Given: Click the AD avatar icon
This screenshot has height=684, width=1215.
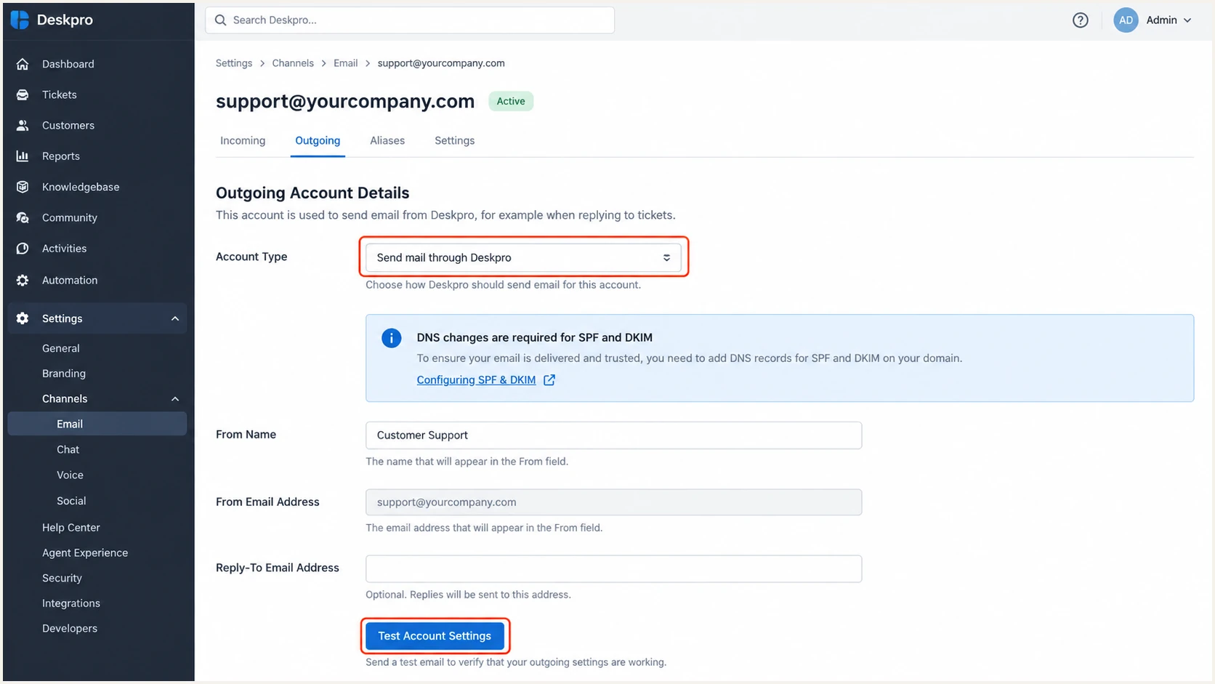Looking at the screenshot, I should coord(1126,20).
